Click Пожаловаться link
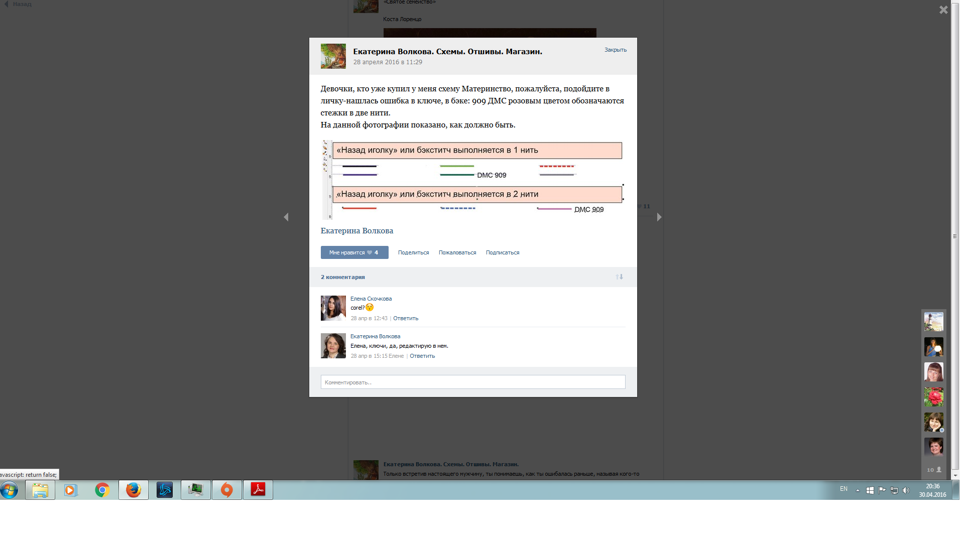The height and width of the screenshot is (542, 964). pyautogui.click(x=457, y=252)
